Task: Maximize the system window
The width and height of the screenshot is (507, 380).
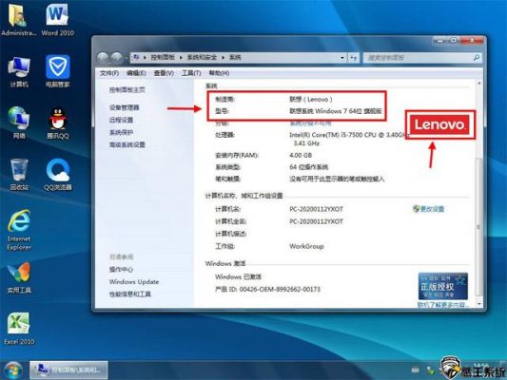Action: [454, 40]
